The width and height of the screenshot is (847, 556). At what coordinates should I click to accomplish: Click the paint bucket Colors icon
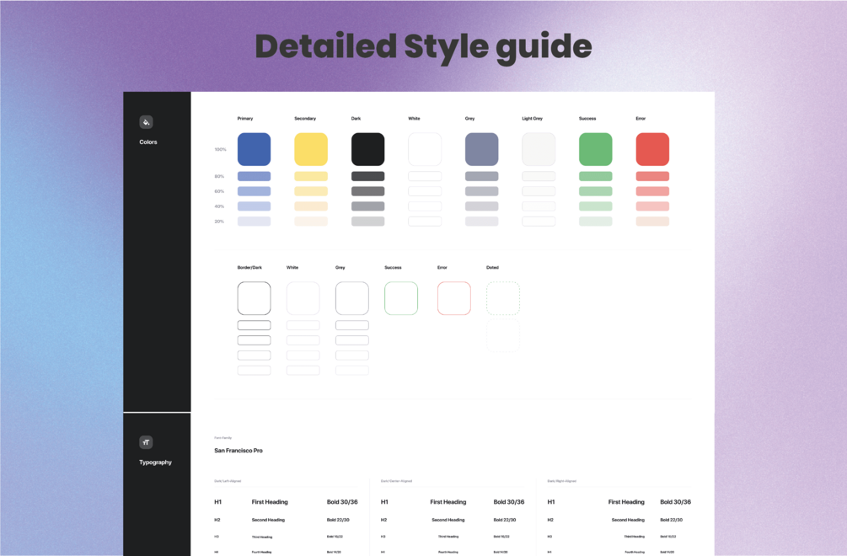pos(146,122)
